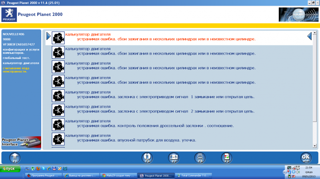Image resolution: width=320 pixels, height=179 pixels.
Task: Click 'NOUVELLE406' in the left panel
Action: click(14, 34)
